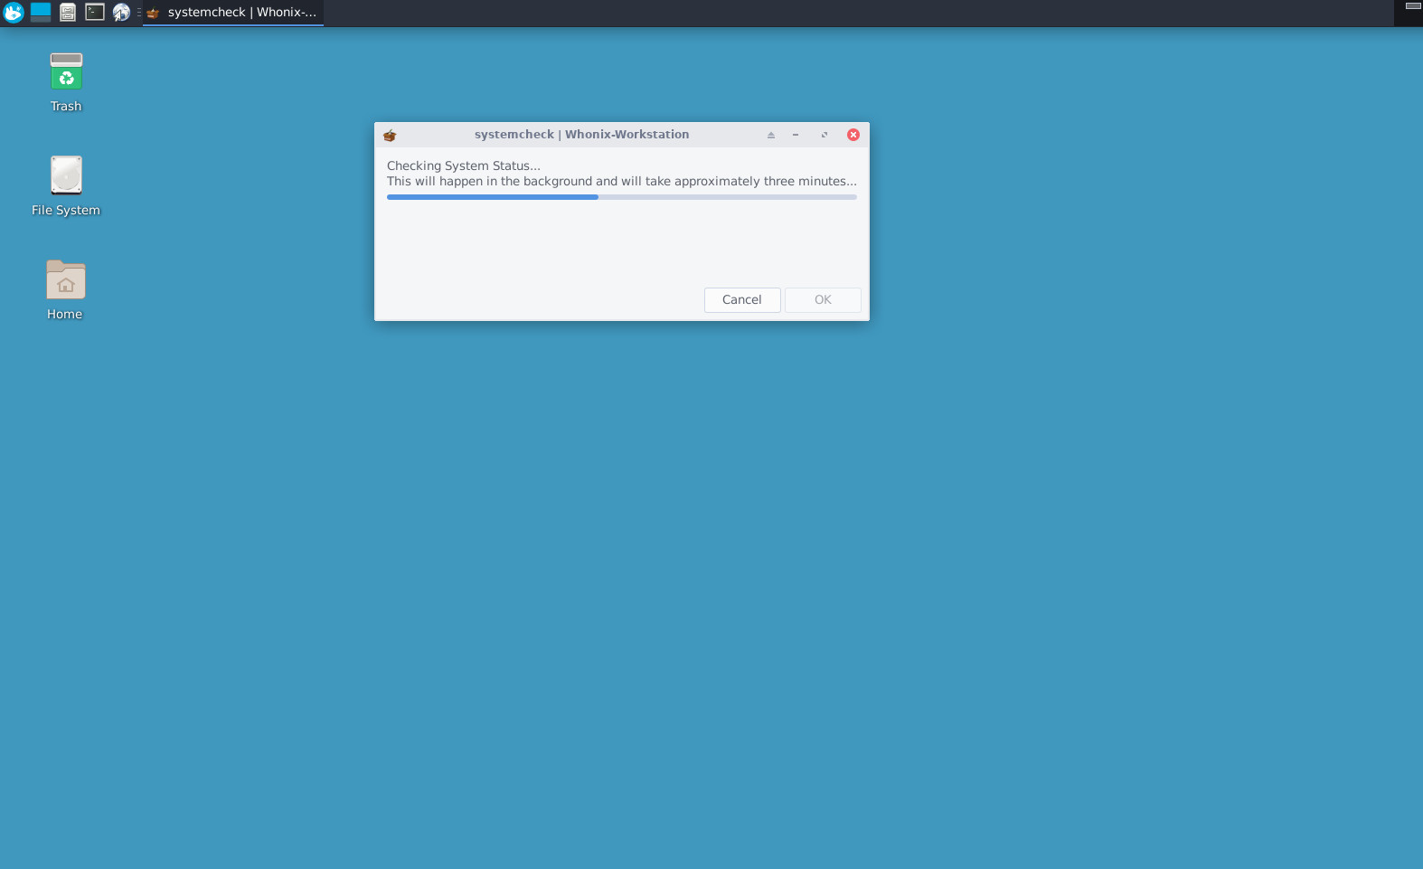Select the File System desktop icon

tap(66, 186)
